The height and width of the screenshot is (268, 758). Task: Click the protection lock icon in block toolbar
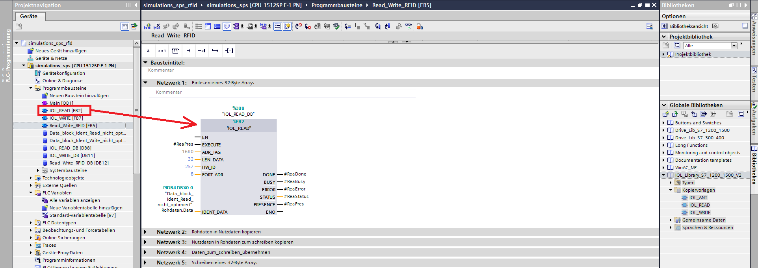click(420, 26)
